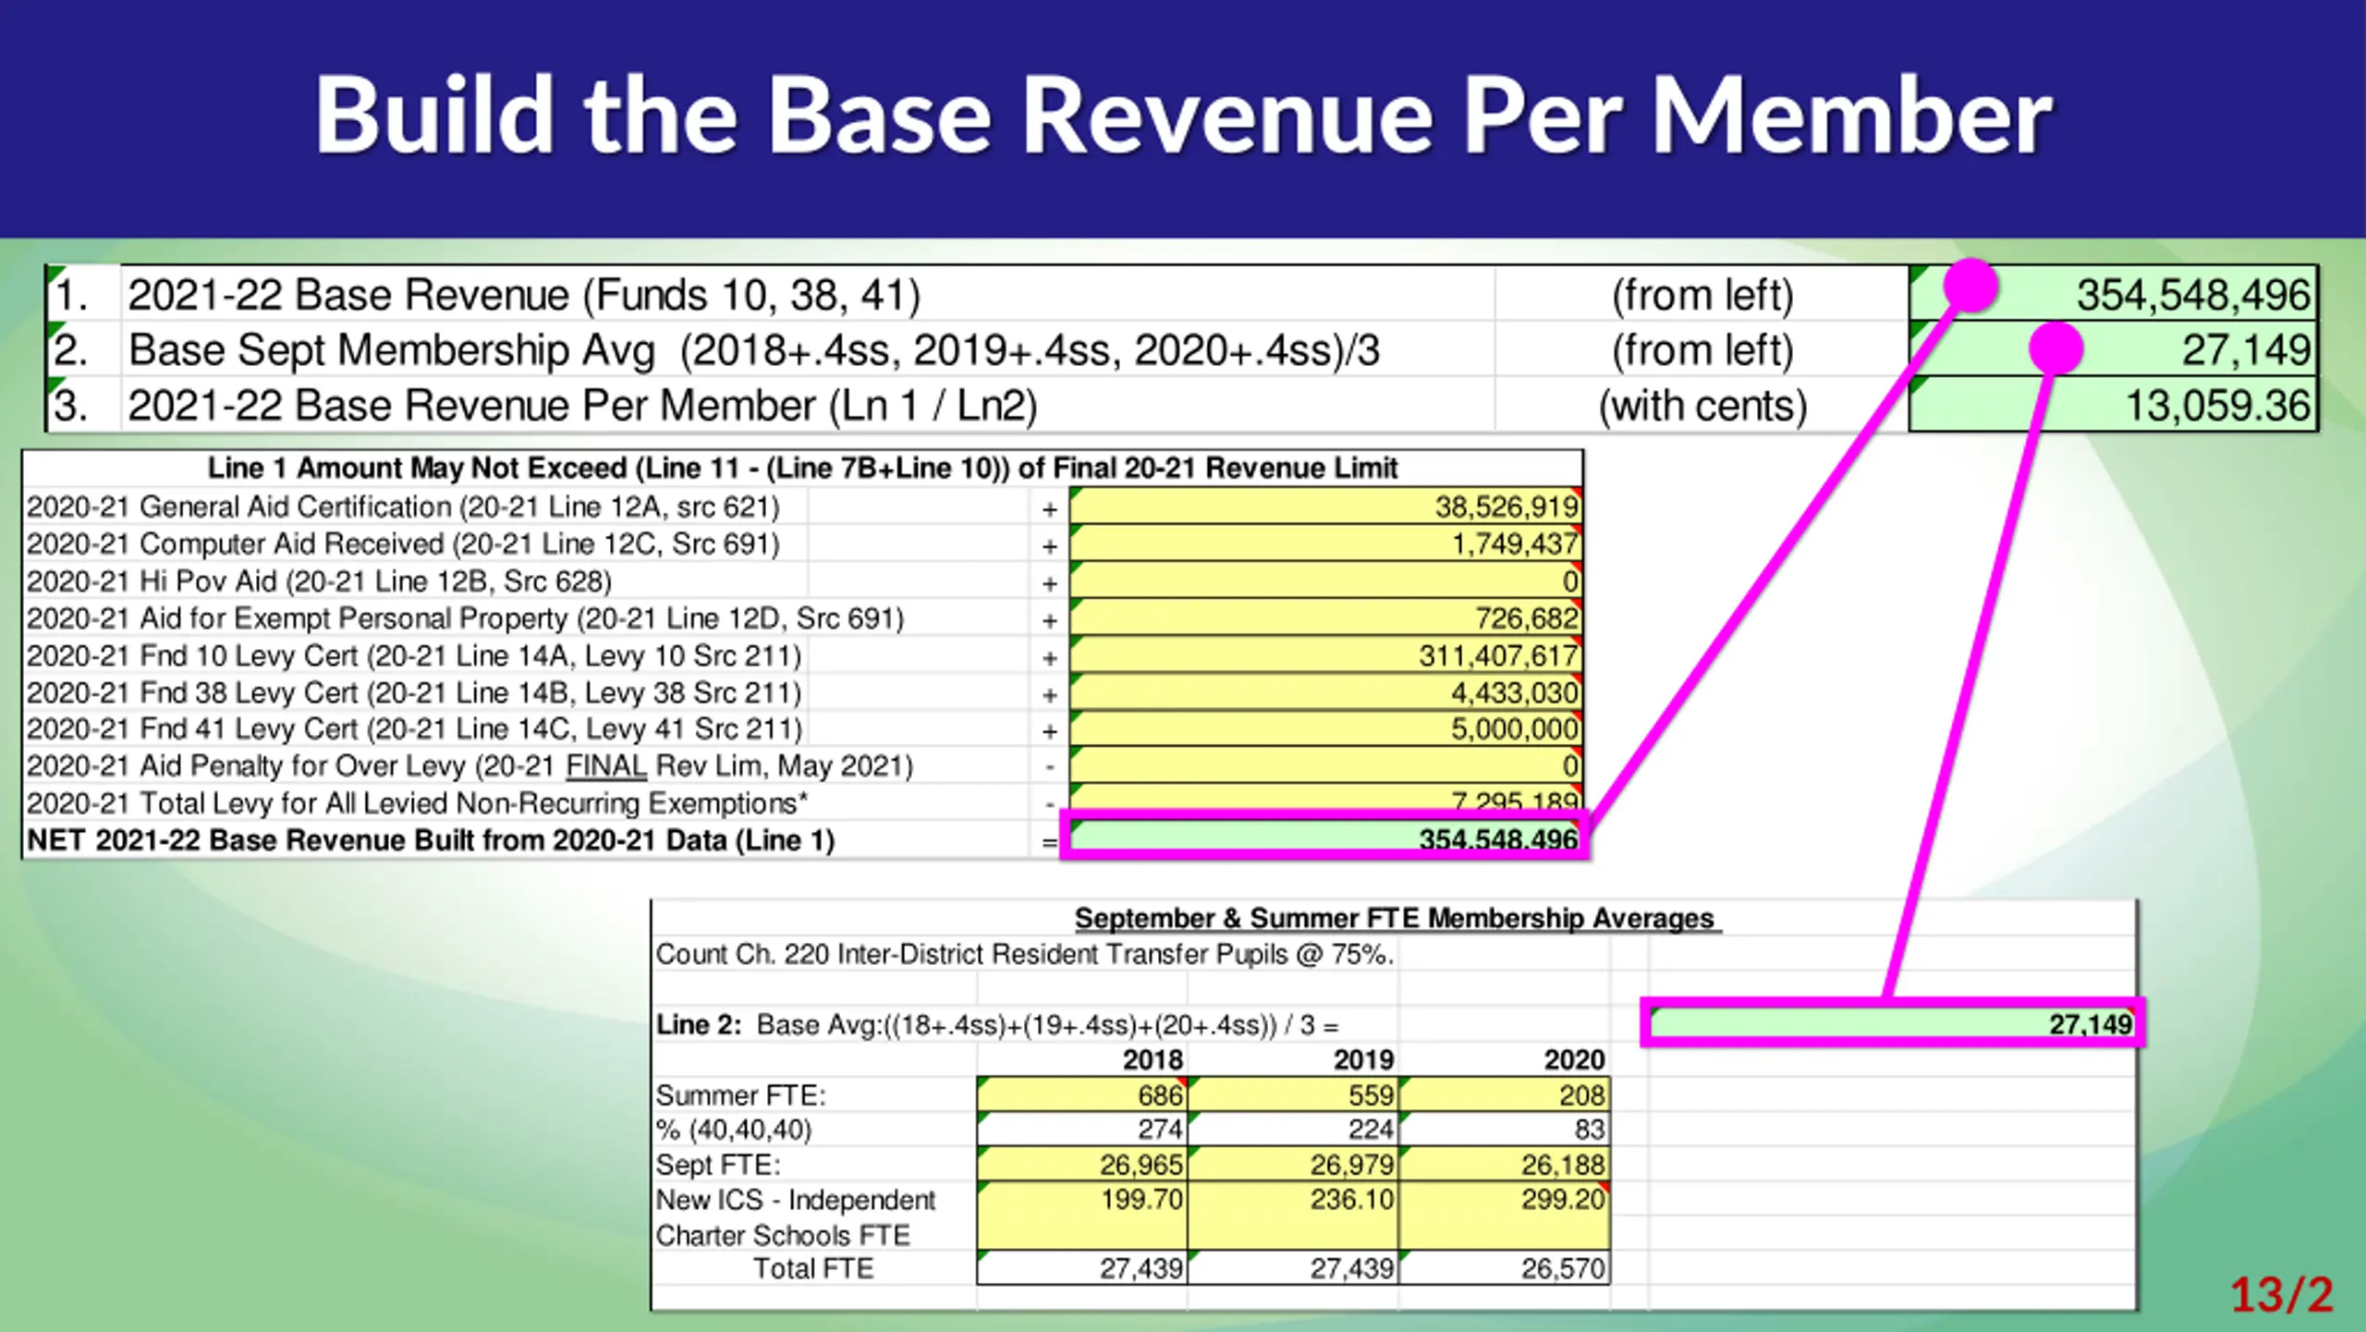Image resolution: width=2366 pixels, height=1332 pixels.
Task: Select Charter Schools FTE value 199.70
Action: [x=1141, y=1200]
